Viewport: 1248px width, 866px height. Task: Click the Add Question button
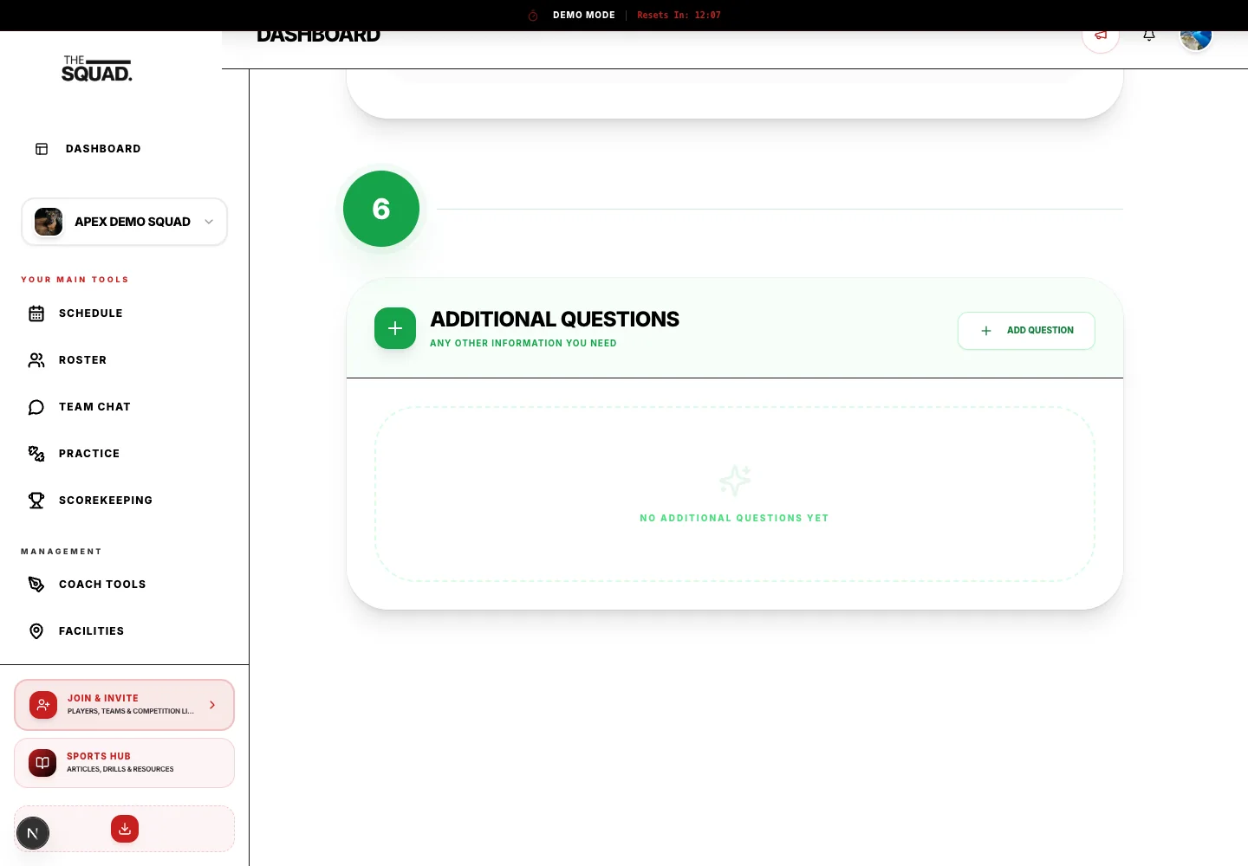click(x=1026, y=331)
